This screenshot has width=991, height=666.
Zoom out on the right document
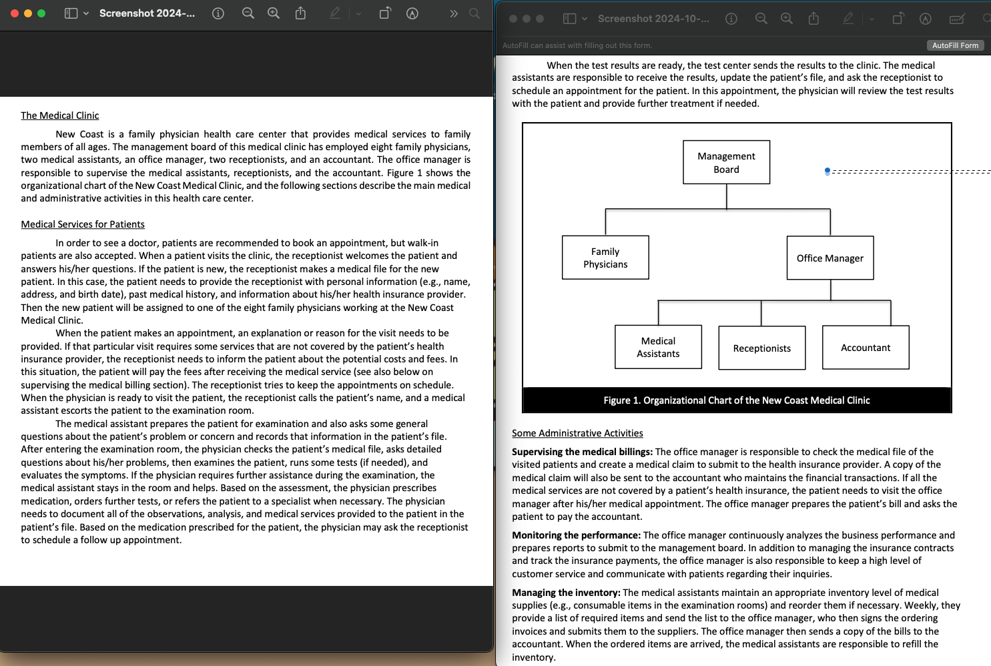click(x=761, y=19)
